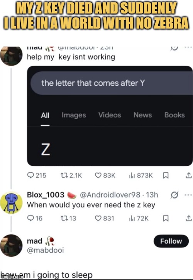The width and height of the screenshot is (193, 280).
Task: Open the @Androidlover98 profile handle
Action: tap(110, 195)
